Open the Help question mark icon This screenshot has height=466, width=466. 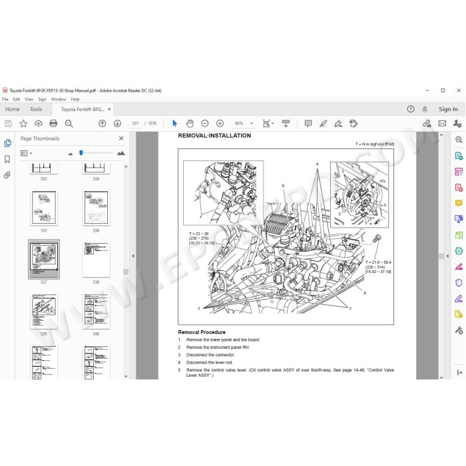[x=411, y=109]
